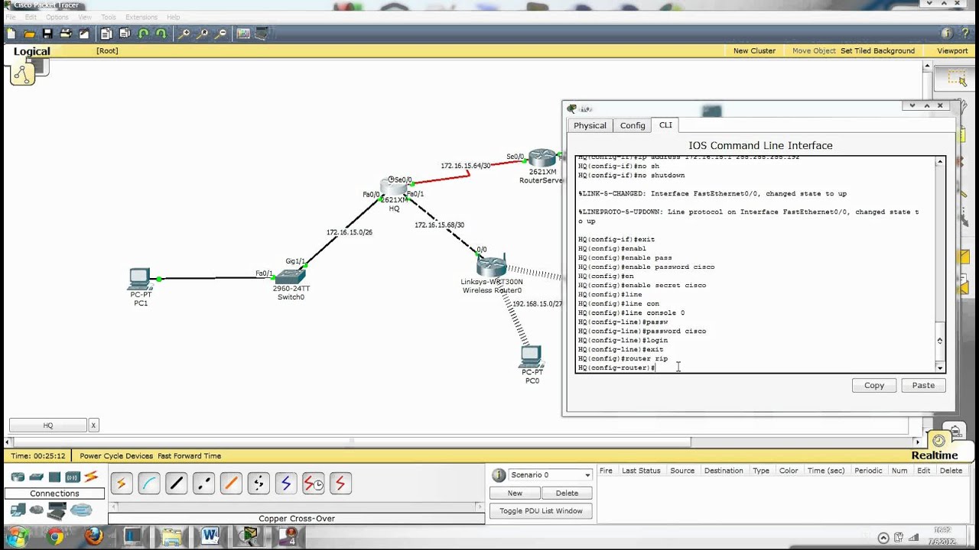The width and height of the screenshot is (979, 550).
Task: Click Set Tiled Background
Action: tap(877, 50)
